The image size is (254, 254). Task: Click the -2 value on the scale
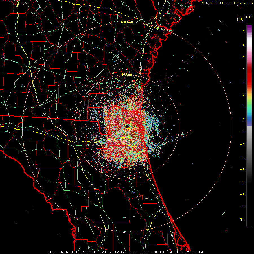click(x=242, y=145)
